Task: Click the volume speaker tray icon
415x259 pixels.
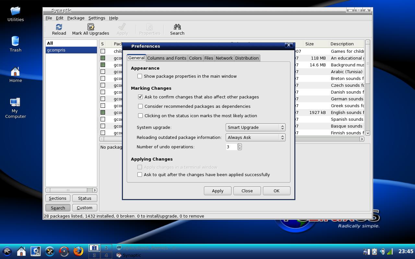Action: point(383,252)
